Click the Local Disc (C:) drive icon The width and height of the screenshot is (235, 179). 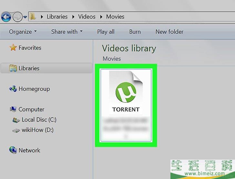[16, 120]
